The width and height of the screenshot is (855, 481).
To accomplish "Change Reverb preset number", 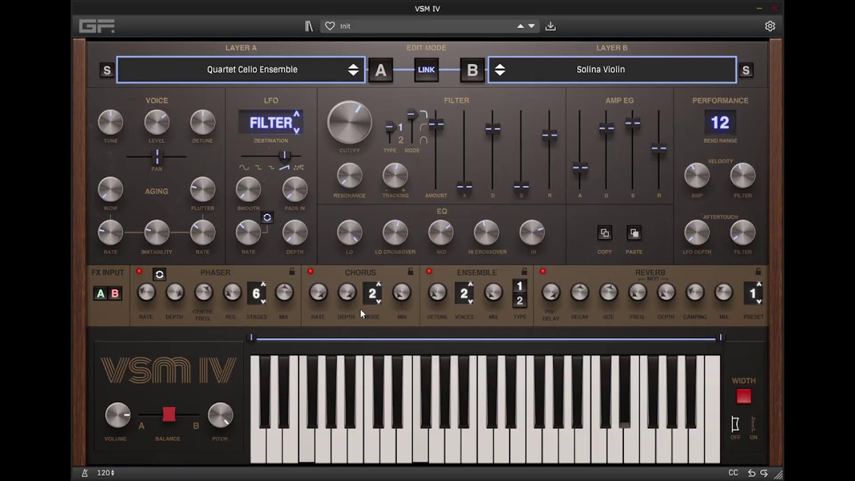I will [753, 293].
